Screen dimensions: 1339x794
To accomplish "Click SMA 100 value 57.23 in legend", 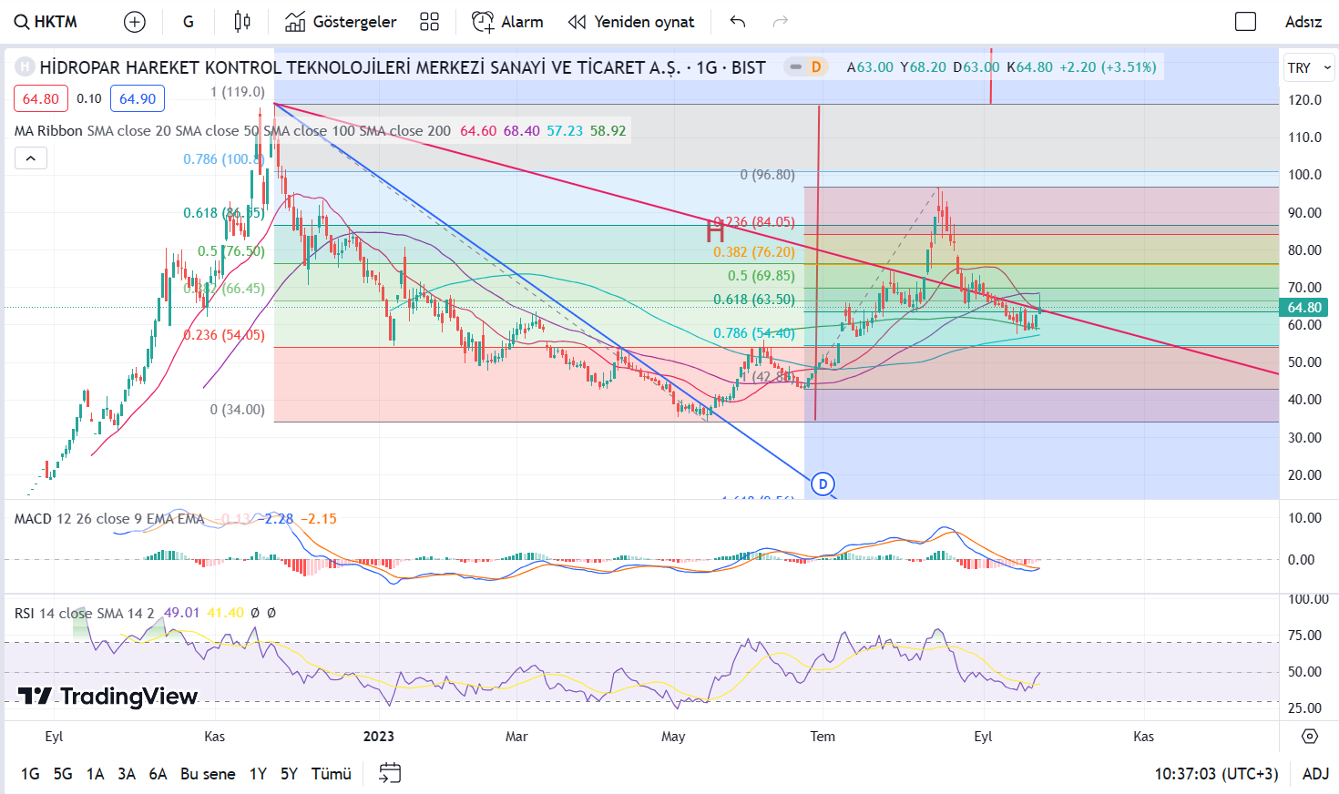I will pos(565,131).
